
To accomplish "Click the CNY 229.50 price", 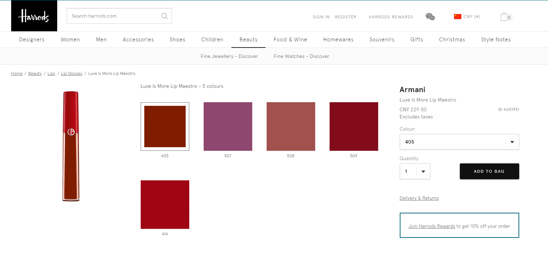I will [x=413, y=109].
